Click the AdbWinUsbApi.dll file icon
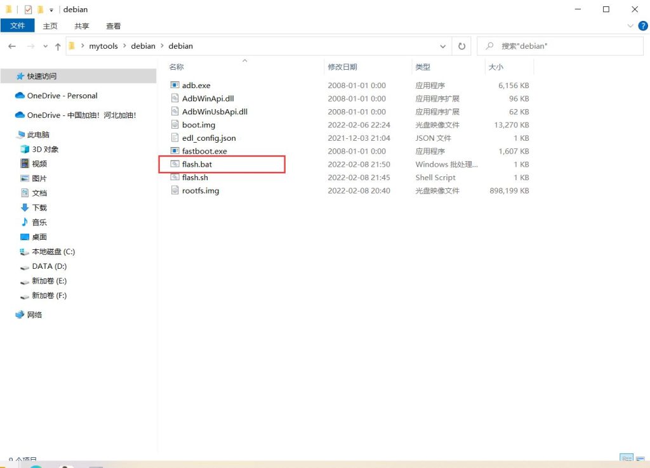Image resolution: width=650 pixels, height=468 pixels. 175,112
